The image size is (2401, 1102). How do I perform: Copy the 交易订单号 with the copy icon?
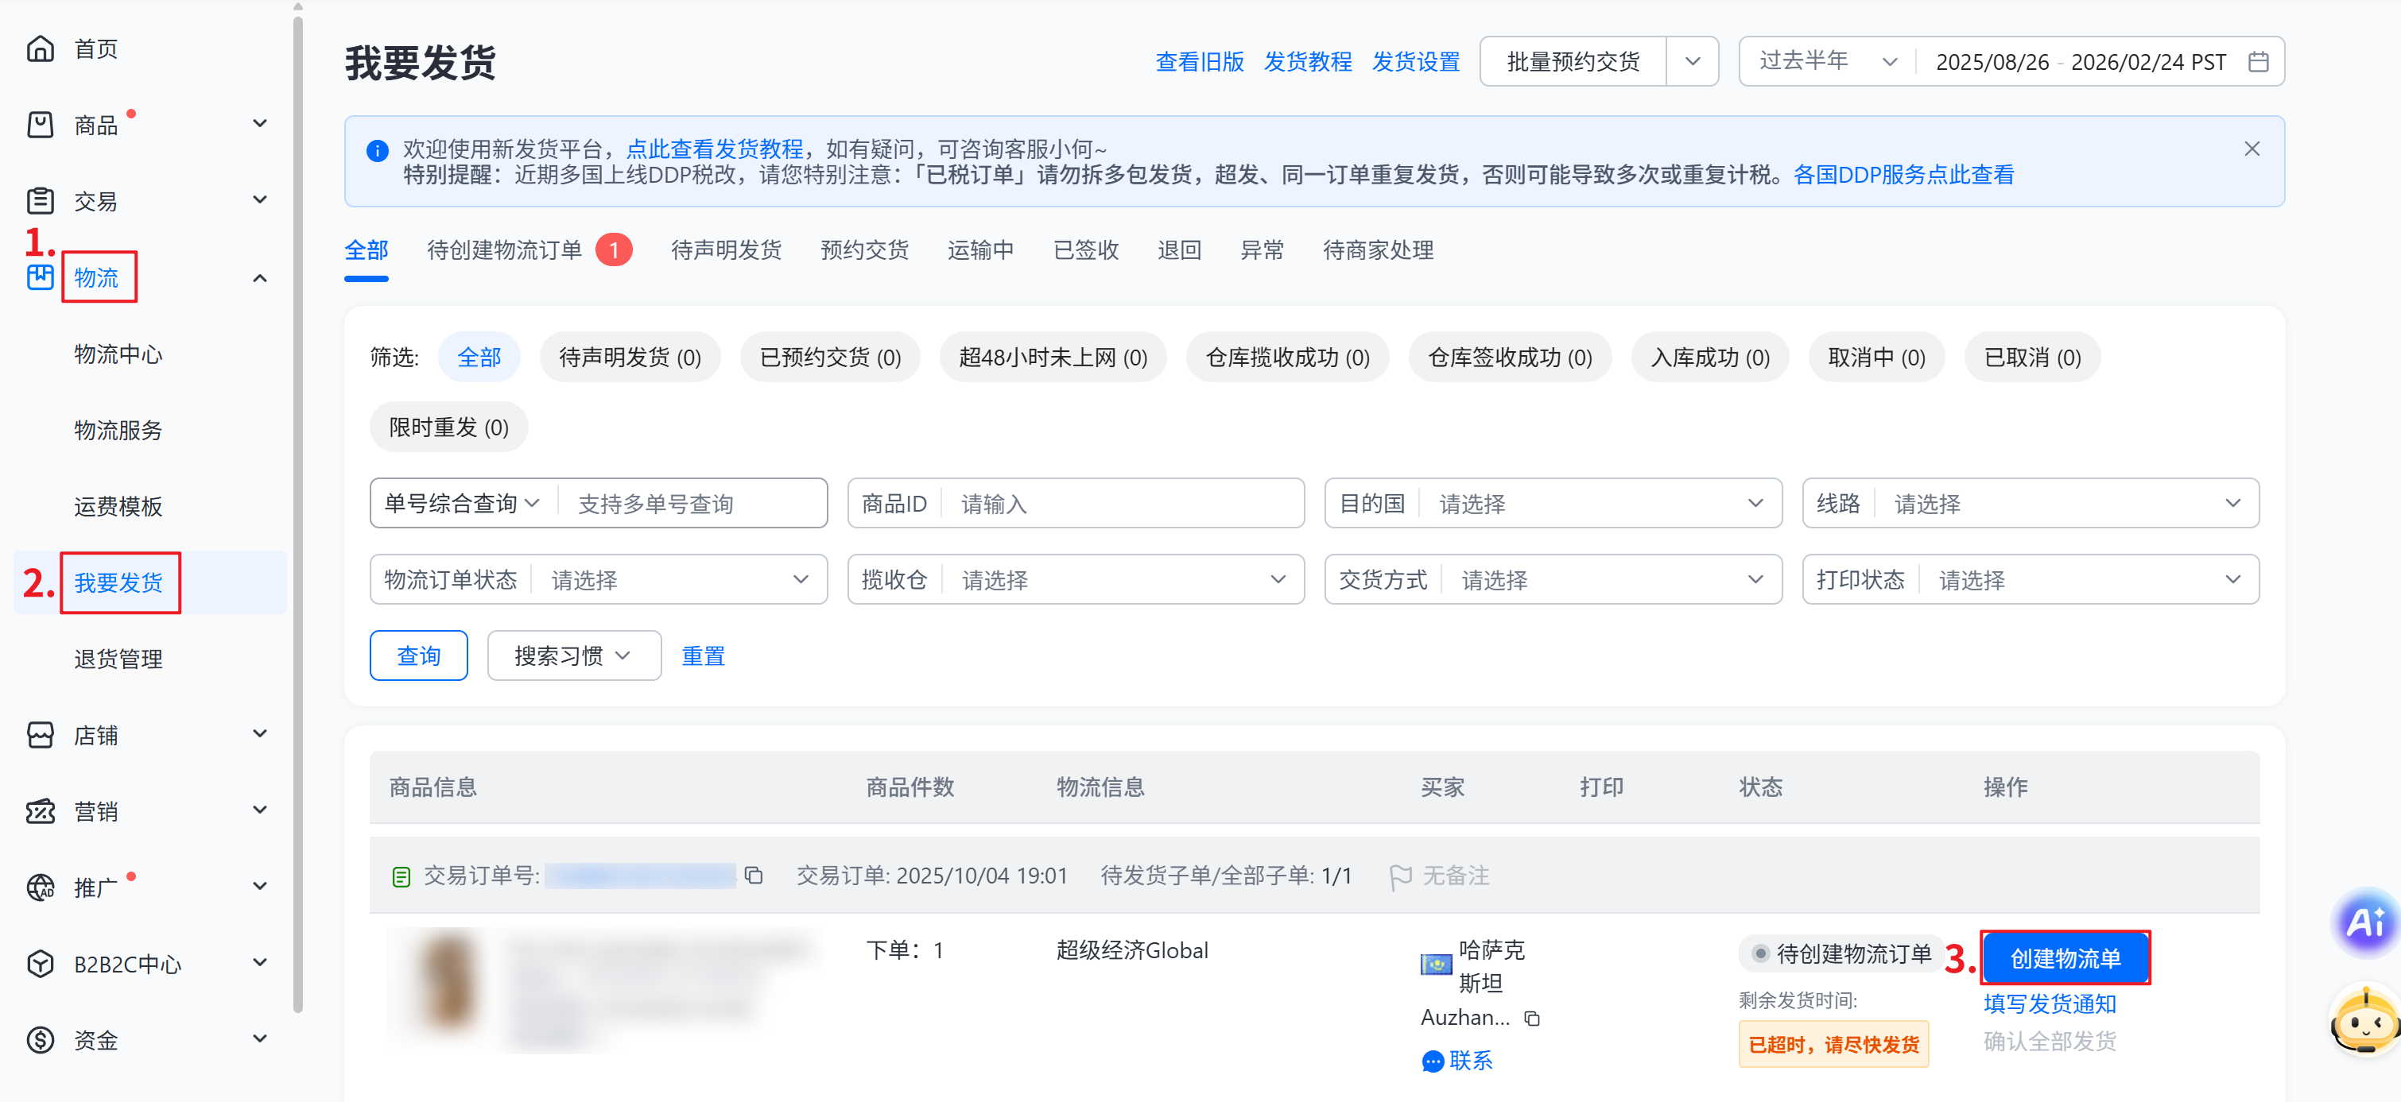754,876
